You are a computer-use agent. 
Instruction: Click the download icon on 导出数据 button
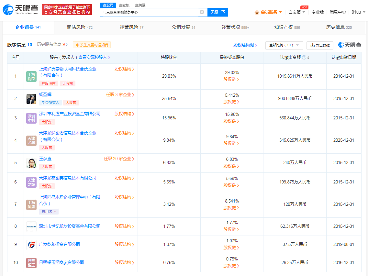[312, 45]
